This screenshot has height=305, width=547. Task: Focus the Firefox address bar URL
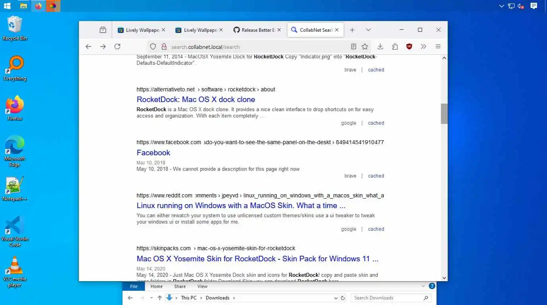point(206,47)
